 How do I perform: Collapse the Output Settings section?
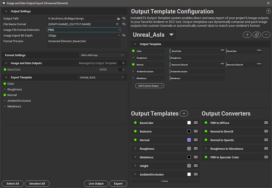[x=6, y=11]
